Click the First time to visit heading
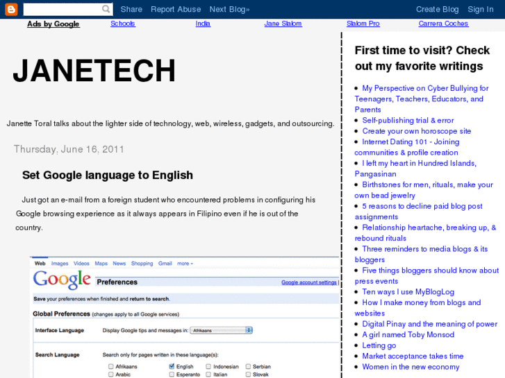The image size is (505, 378). tap(422, 58)
